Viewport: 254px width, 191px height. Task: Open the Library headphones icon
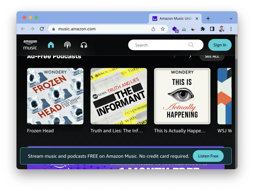coord(84,45)
